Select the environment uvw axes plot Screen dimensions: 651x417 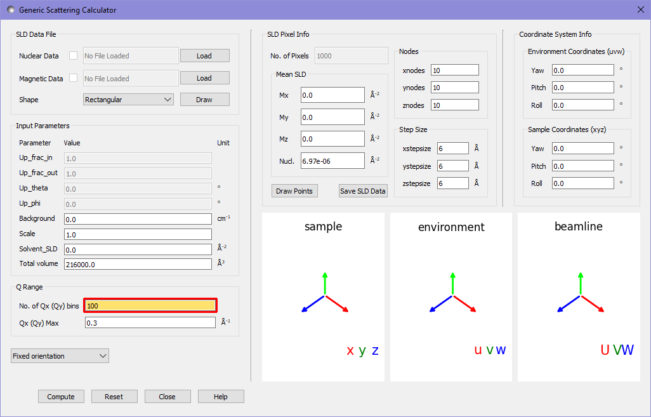[x=451, y=297]
